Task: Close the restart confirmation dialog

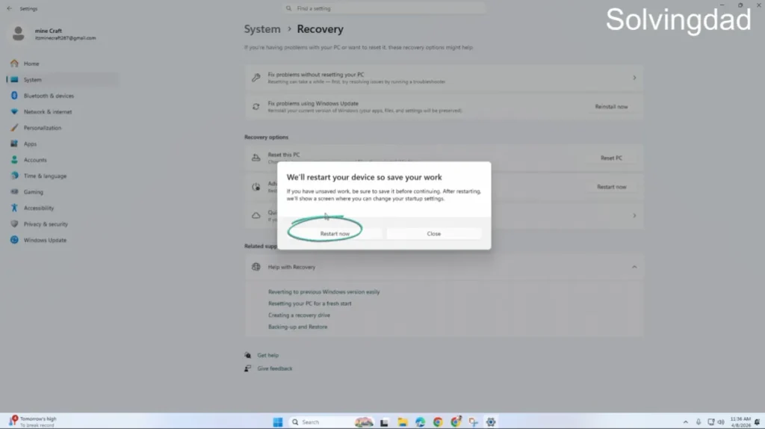Action: 434,234
